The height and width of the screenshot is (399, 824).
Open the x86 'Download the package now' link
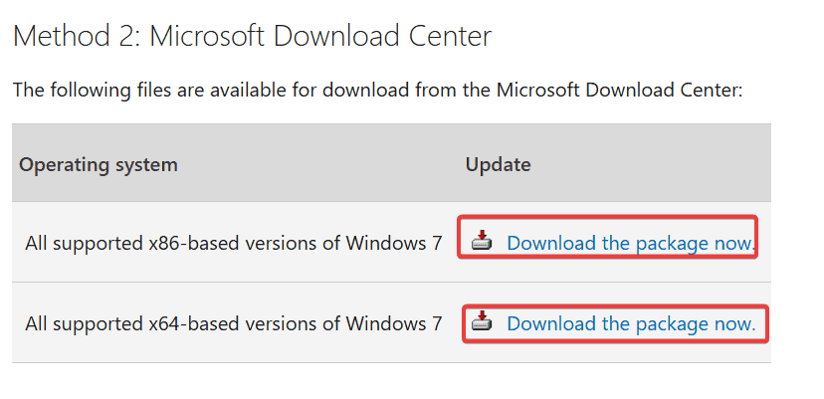click(x=630, y=243)
